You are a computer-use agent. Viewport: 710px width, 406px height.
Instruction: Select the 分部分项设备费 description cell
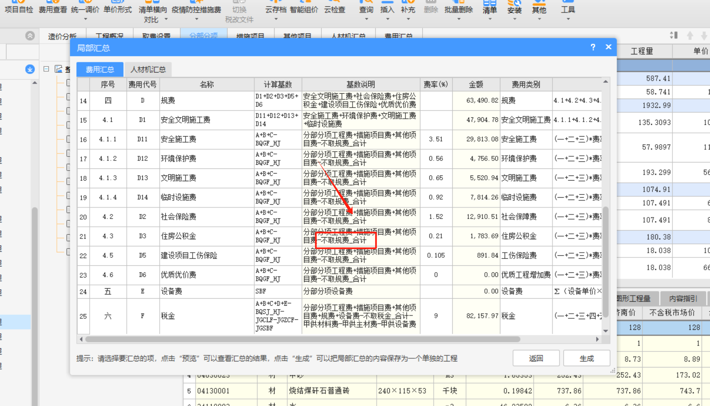(361, 291)
